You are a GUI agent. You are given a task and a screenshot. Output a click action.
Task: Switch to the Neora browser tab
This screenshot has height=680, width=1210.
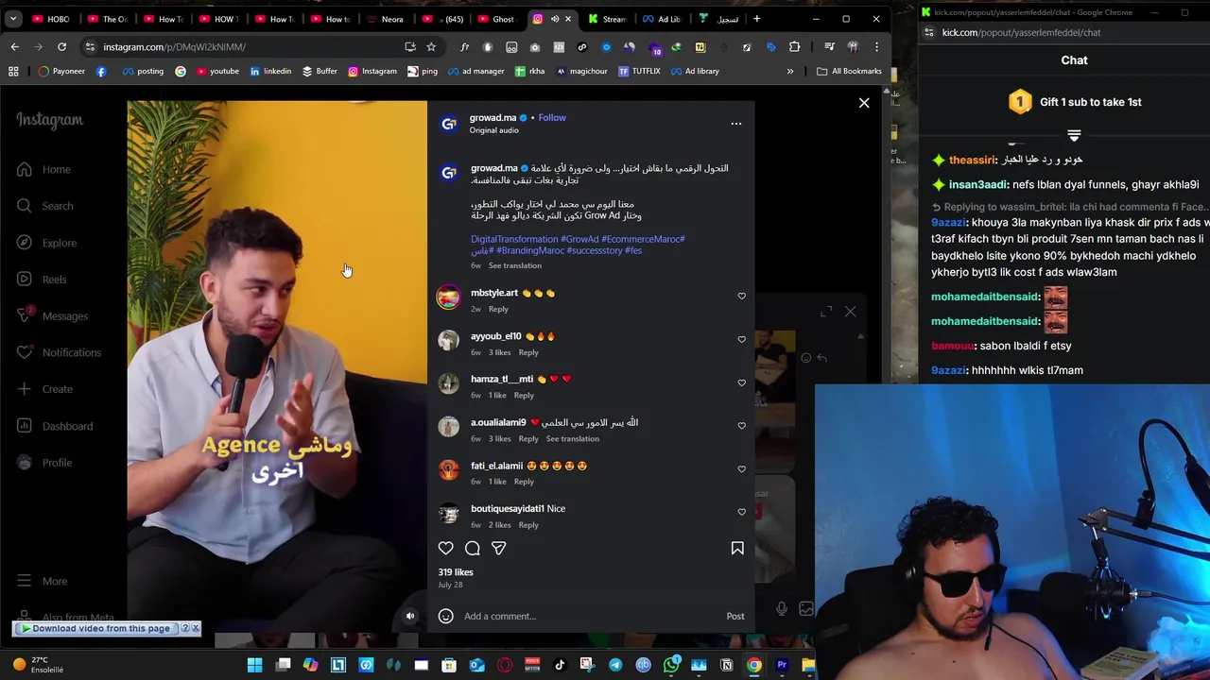385,19
